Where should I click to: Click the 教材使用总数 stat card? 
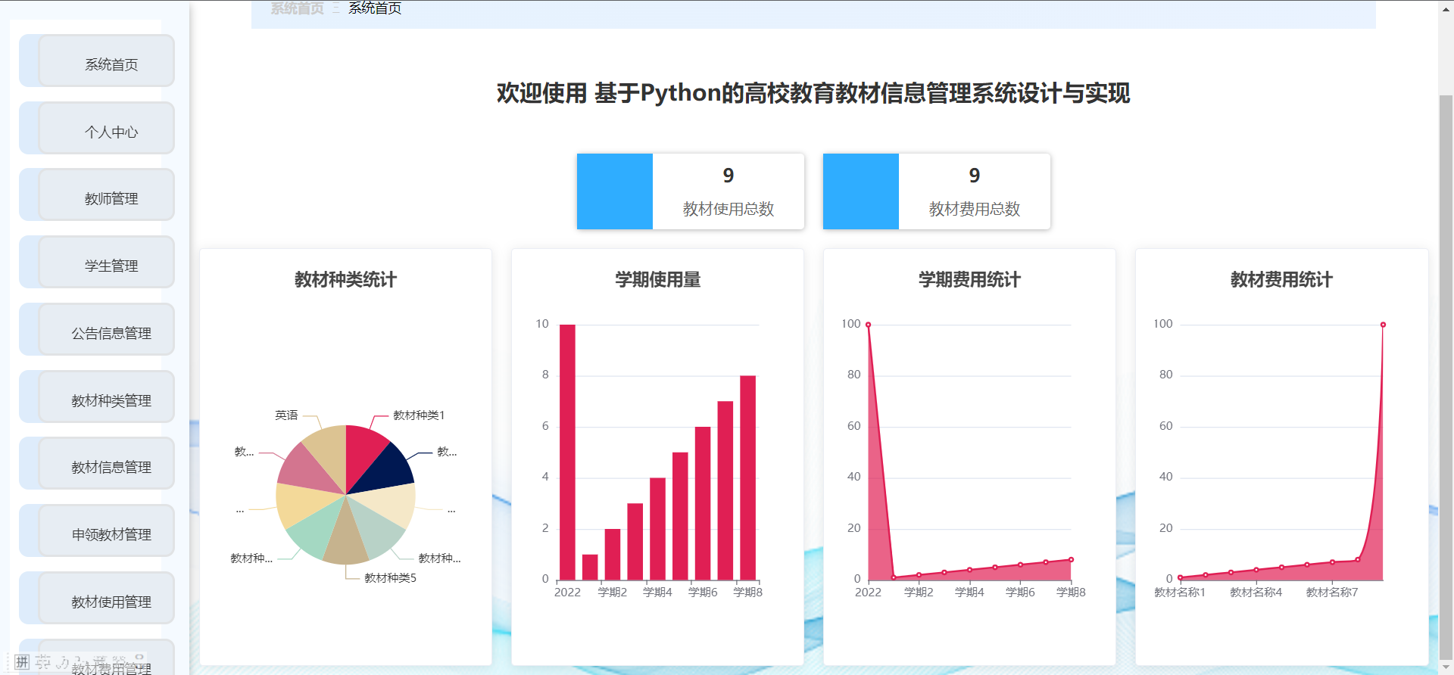click(691, 191)
